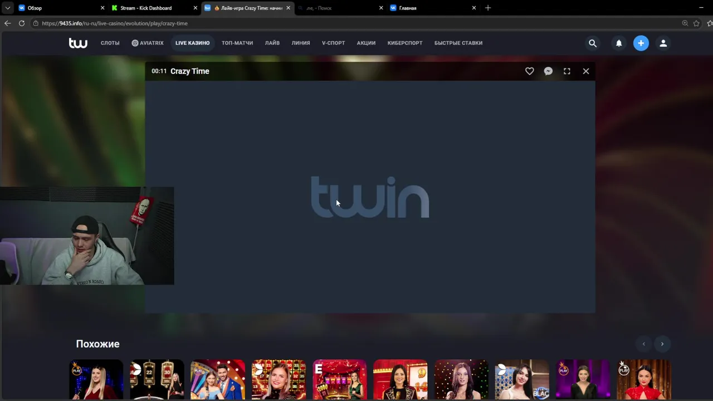The image size is (713, 401).
Task: Open the thumbnail with sparkling lights dealer
Action: pyautogui.click(x=461, y=380)
